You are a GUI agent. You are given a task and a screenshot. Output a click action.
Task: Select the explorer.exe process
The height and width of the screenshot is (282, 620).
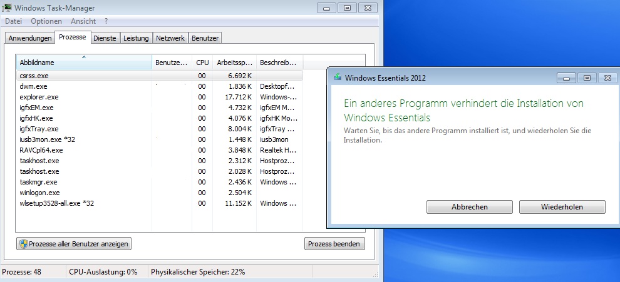coord(160,97)
